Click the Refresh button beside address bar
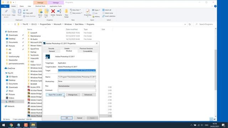The width and height of the screenshot is (228, 128). (x=190, y=25)
